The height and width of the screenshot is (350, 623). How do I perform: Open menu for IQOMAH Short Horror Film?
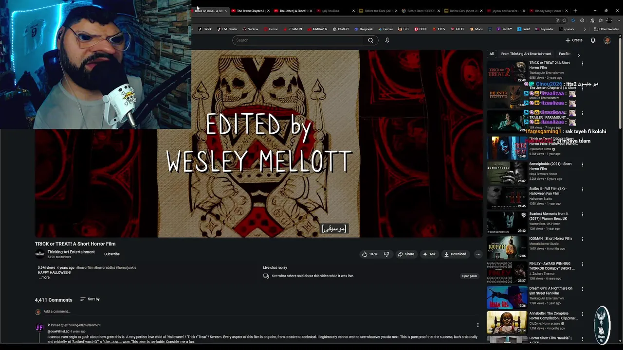[x=582, y=239]
